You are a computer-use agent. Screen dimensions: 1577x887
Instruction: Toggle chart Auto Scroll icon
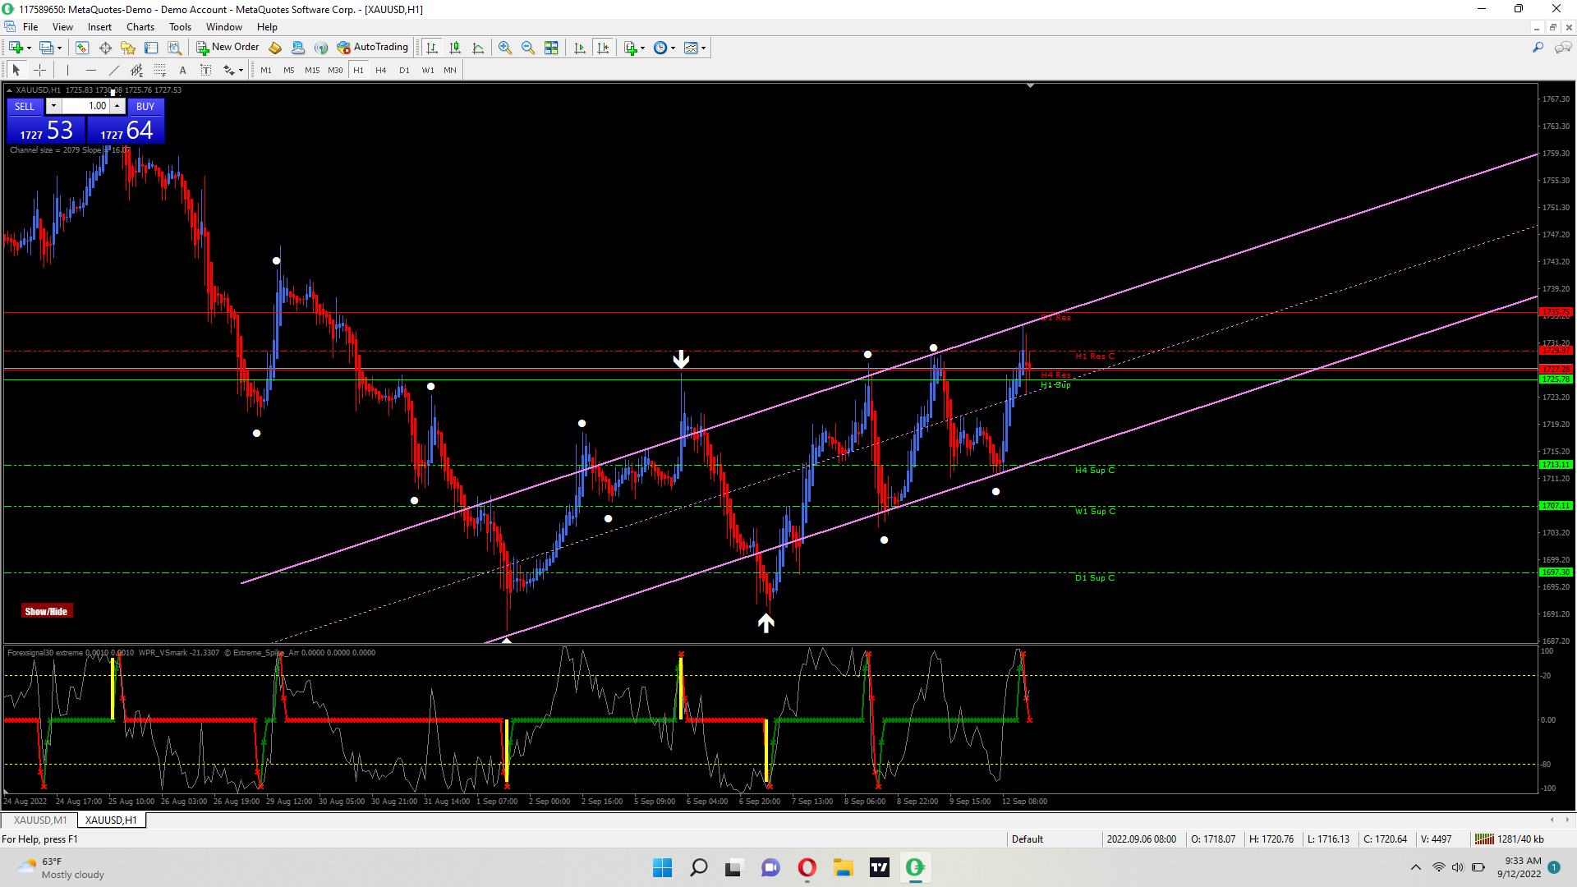tap(580, 48)
